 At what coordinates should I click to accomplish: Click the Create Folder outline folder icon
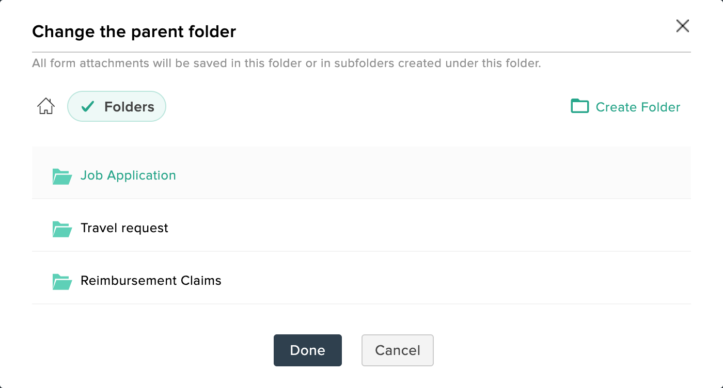[579, 106]
